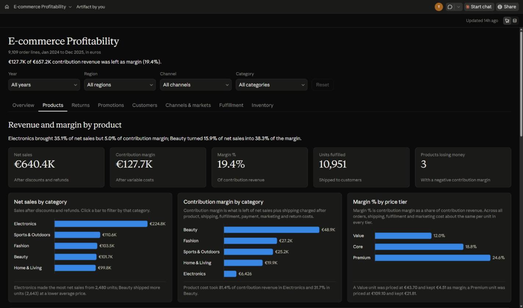
Task: Open the E-commerce Profitability title dropdown
Action: point(43,7)
